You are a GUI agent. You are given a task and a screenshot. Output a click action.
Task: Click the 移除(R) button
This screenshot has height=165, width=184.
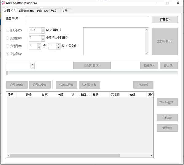[167, 118]
